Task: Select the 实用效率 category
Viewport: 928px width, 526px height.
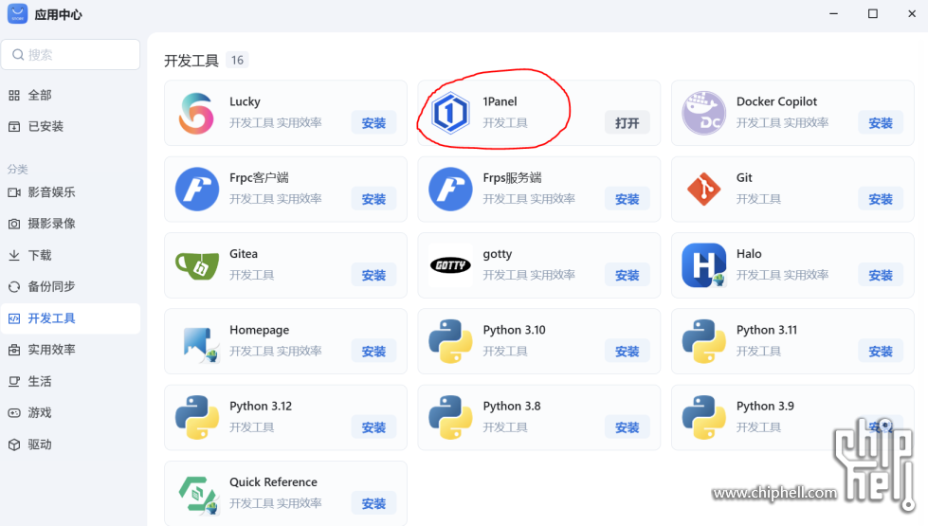Action: click(70, 350)
